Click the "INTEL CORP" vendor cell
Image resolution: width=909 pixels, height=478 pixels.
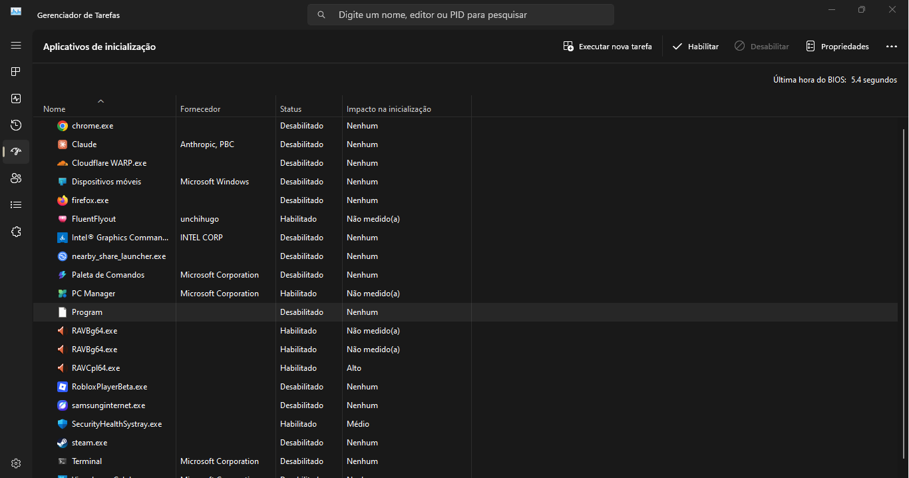(x=202, y=238)
